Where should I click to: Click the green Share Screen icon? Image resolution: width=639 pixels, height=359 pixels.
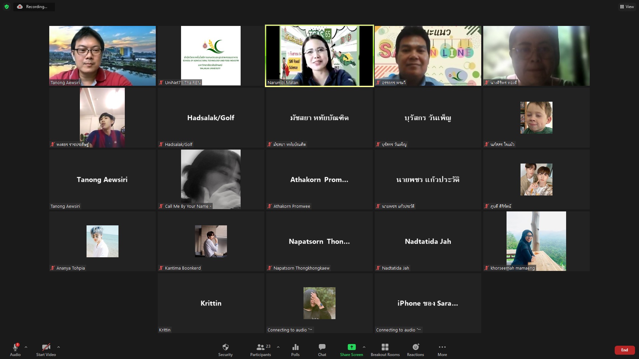(x=351, y=347)
